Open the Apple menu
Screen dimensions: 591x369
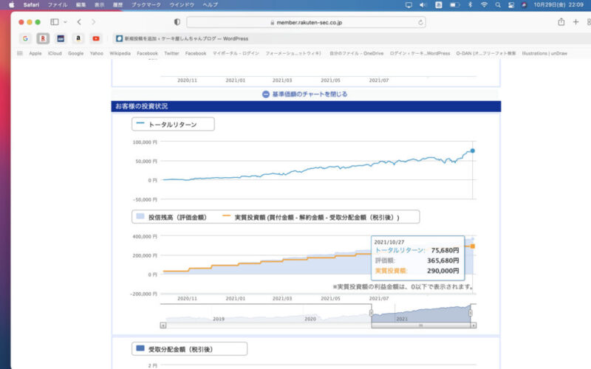(x=11, y=5)
